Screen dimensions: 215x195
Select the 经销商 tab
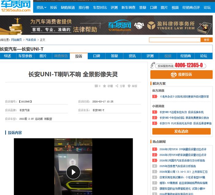(x=186, y=56)
